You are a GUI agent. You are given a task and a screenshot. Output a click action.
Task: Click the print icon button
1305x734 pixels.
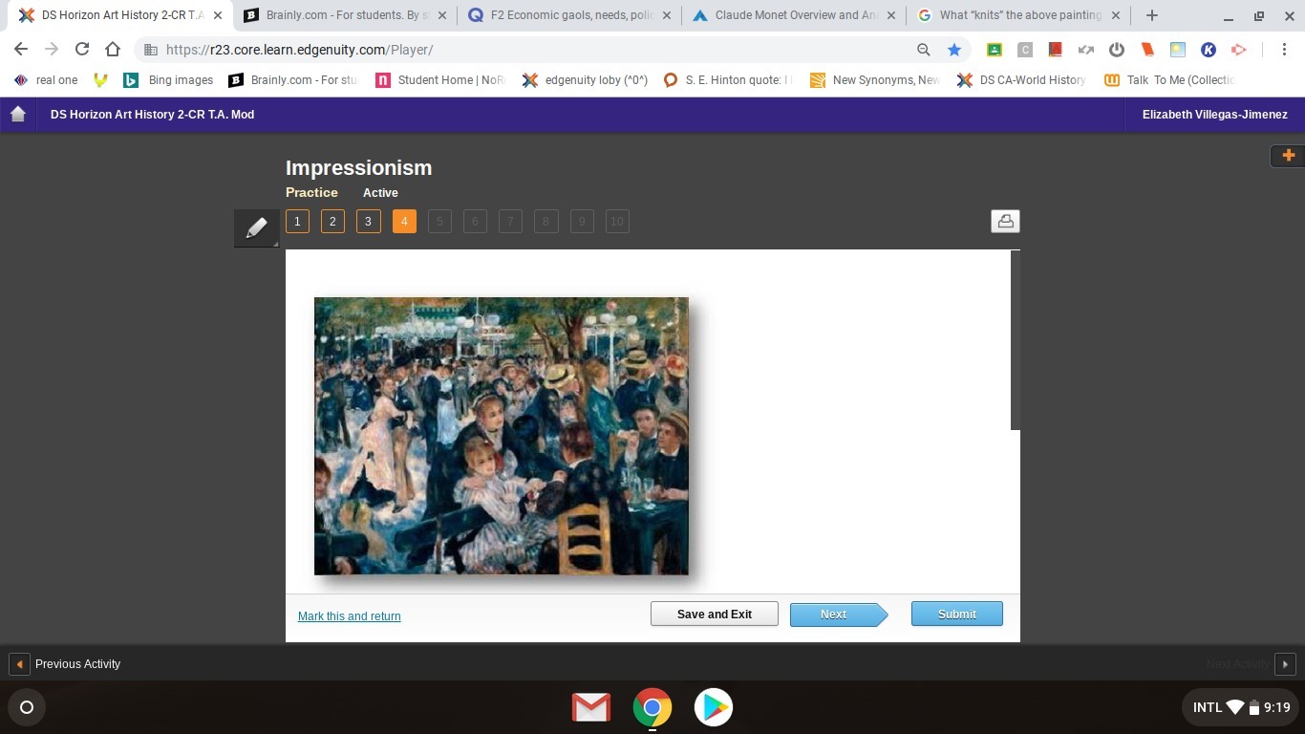point(1005,222)
